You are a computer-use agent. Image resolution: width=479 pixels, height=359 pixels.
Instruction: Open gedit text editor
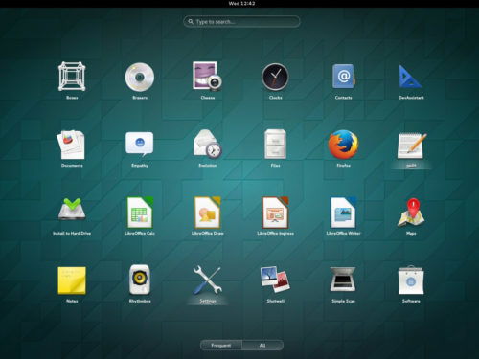(411, 146)
